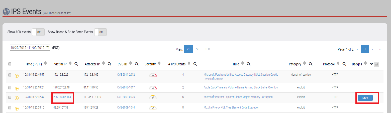Click victim IP 43.25.107.39
The image size is (391, 113).
(61, 107)
